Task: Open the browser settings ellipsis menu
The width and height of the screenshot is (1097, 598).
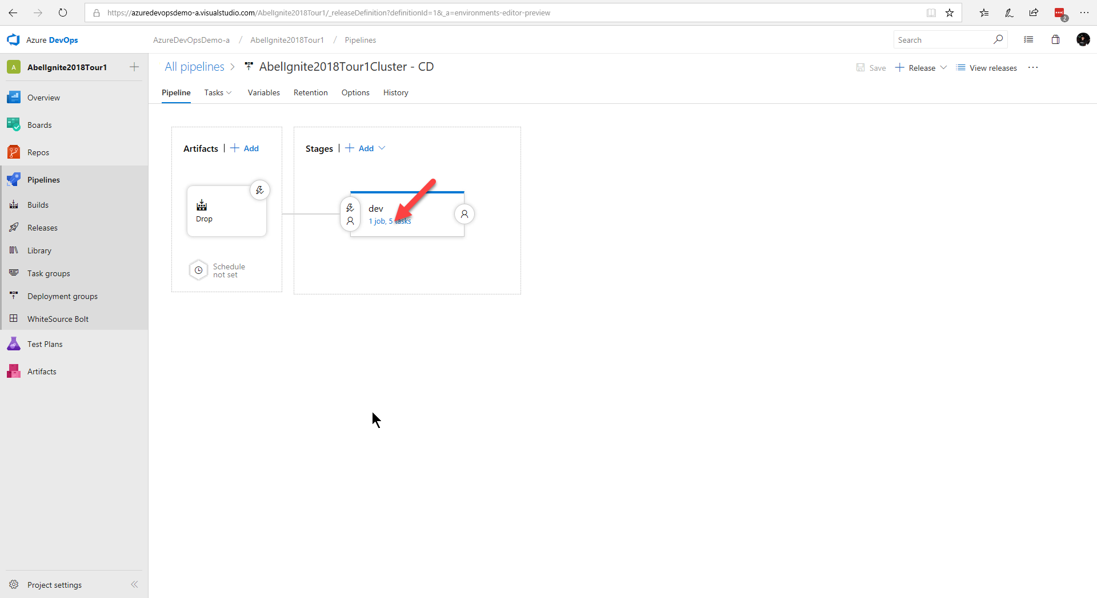Action: 1084,13
